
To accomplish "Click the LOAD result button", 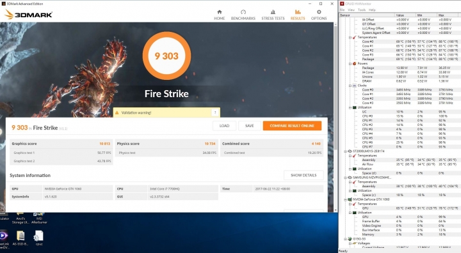I will pyautogui.click(x=224, y=126).
